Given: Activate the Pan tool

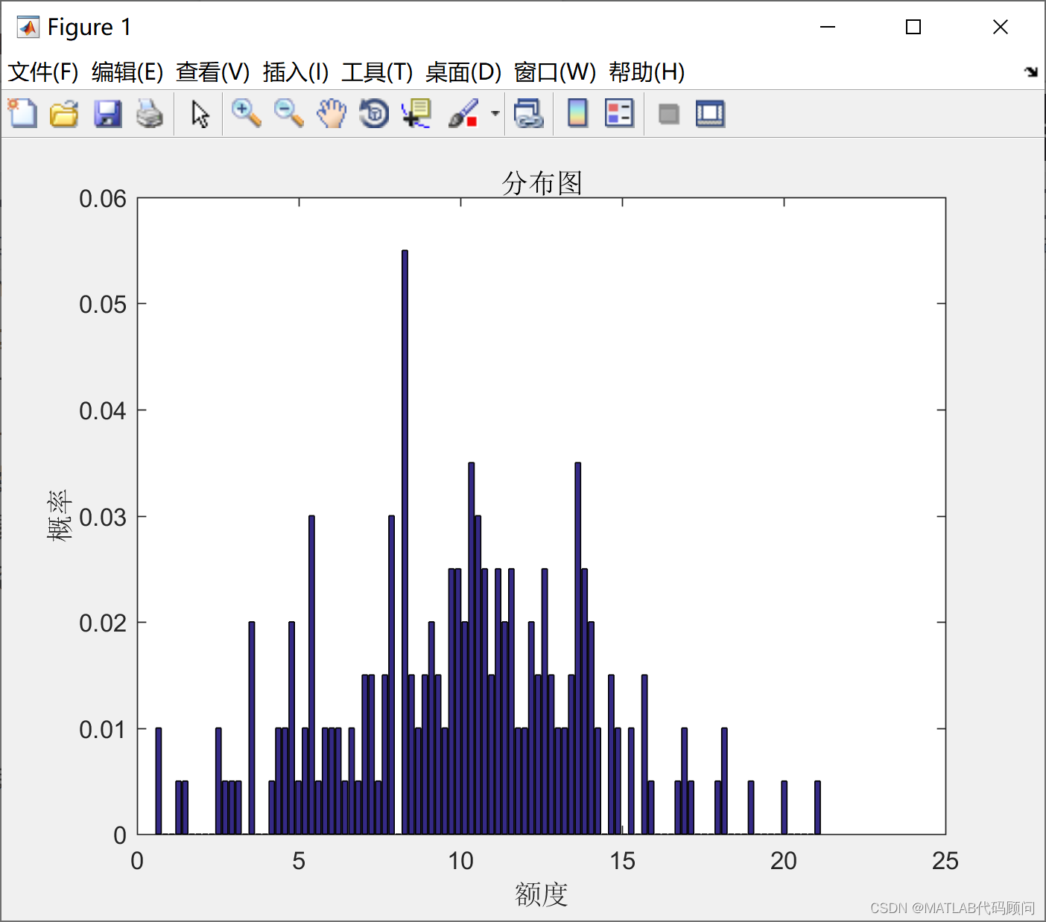Looking at the screenshot, I should [x=331, y=113].
